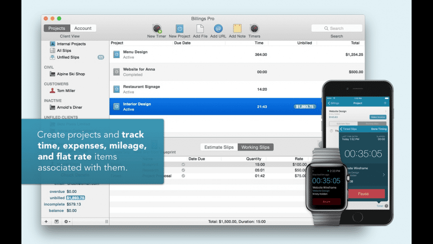Image resolution: width=433 pixels, height=244 pixels.
Task: Click the Restaurant Signage project icon
Action: click(116, 89)
